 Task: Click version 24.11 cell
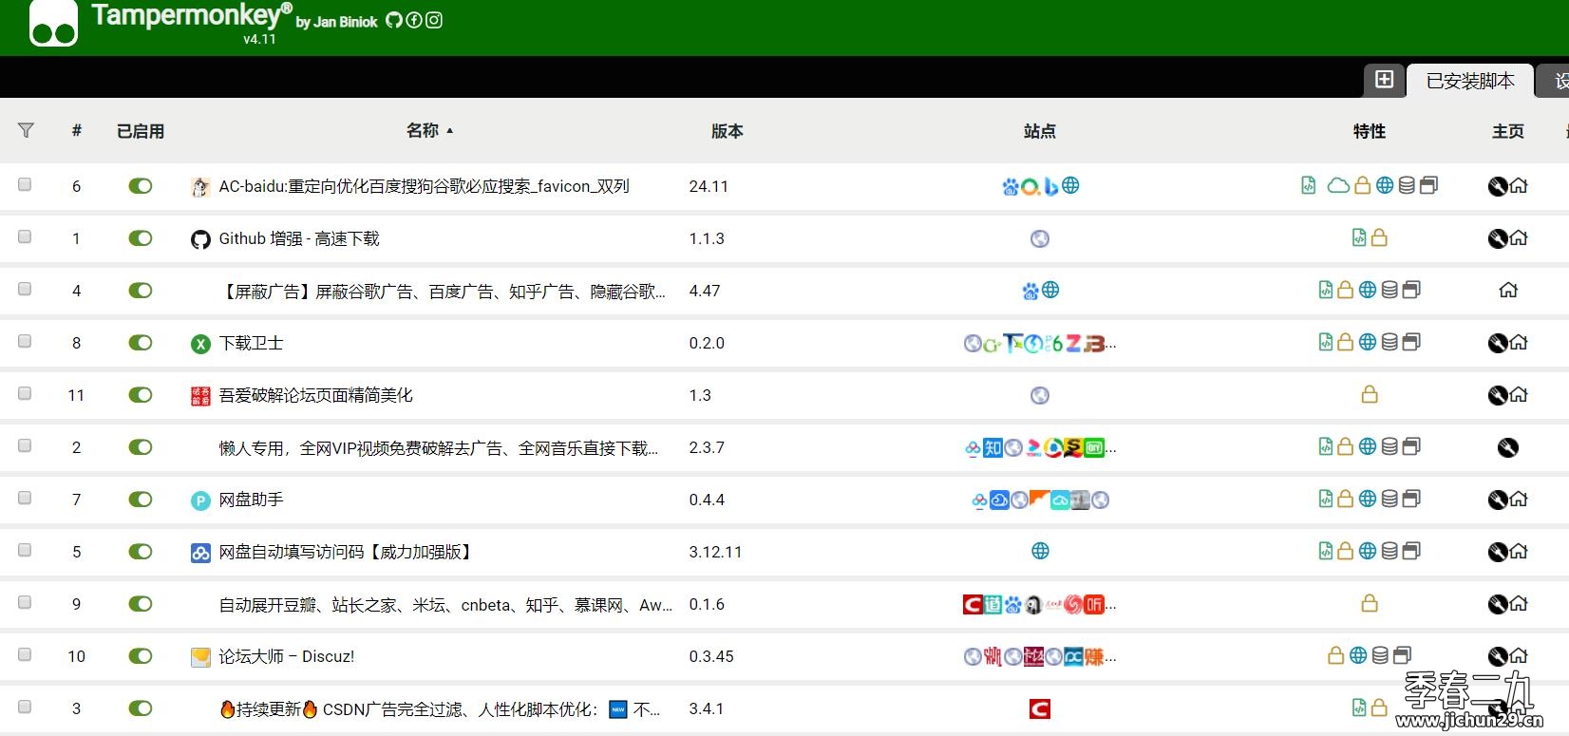[x=709, y=186]
